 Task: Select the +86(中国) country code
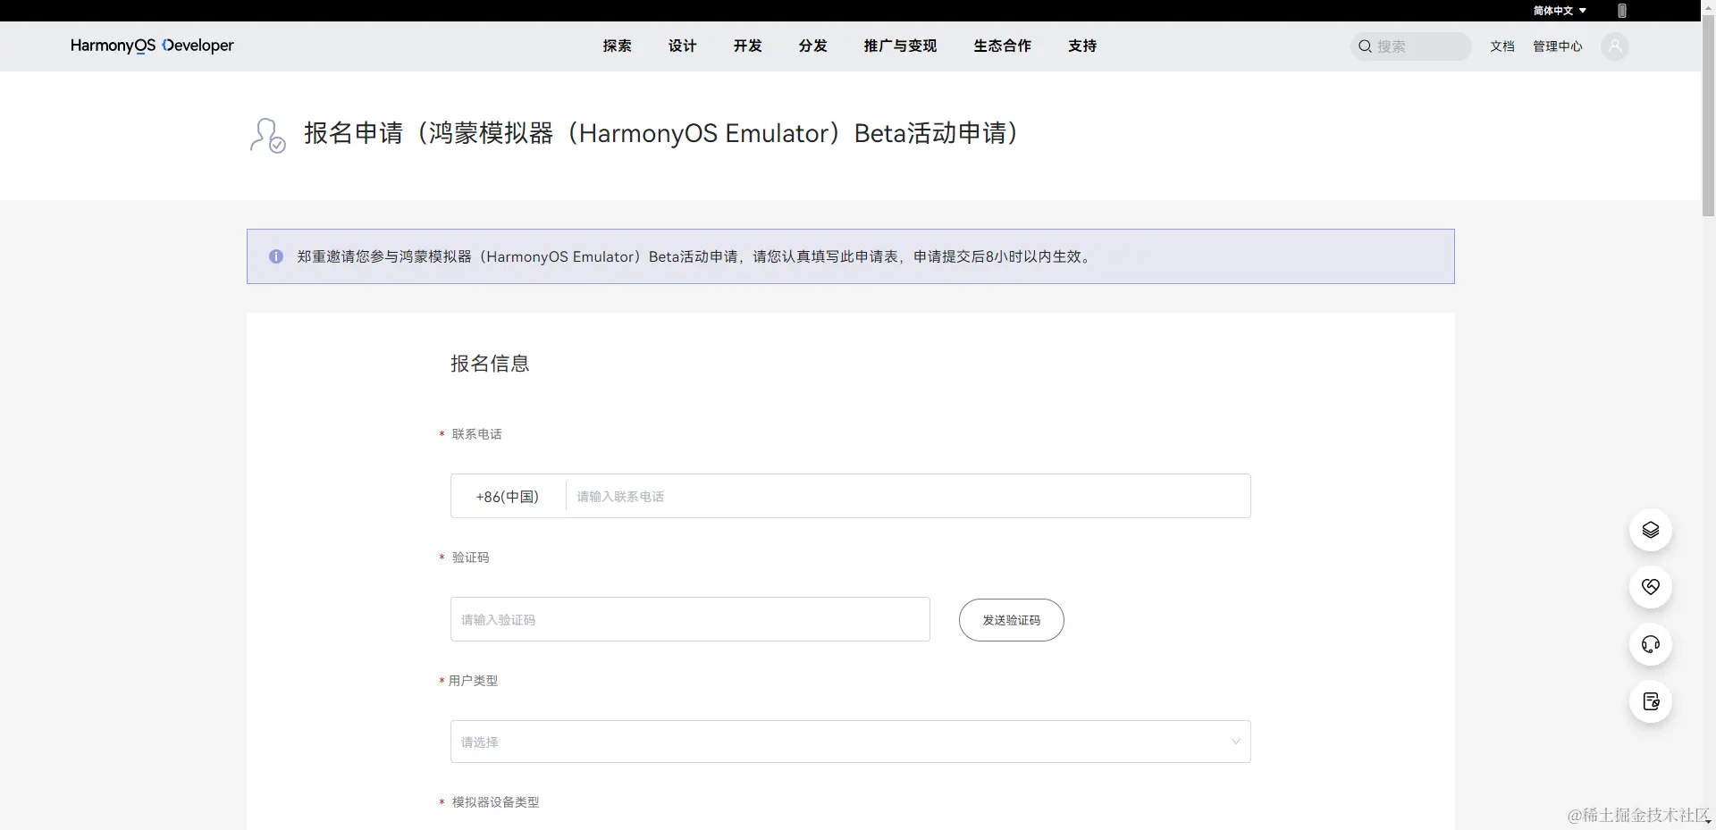pyautogui.click(x=508, y=497)
